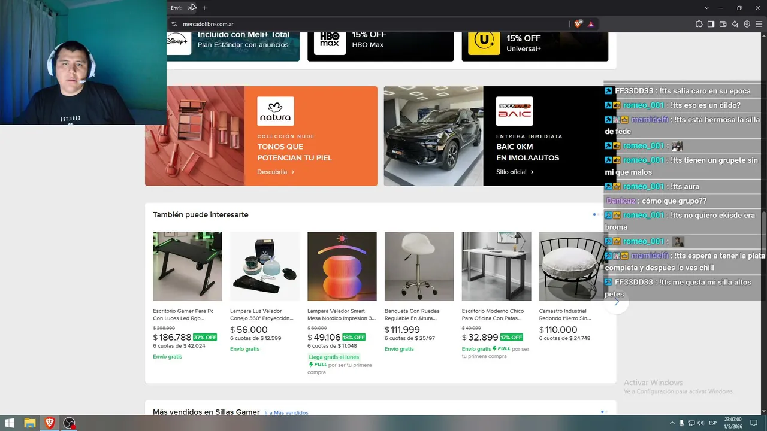Click the $ 49.106 price
Screen dimensions: 767x431
click(324, 337)
